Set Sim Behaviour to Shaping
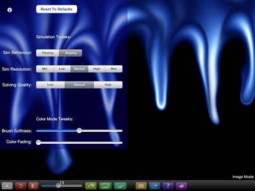Screen dimensions: 255x191 pos(71,53)
